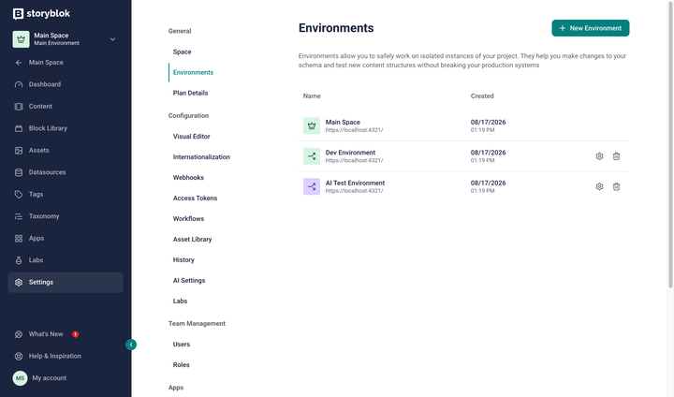The height and width of the screenshot is (397, 674).
Task: Create a New Environment
Action: coord(590,28)
